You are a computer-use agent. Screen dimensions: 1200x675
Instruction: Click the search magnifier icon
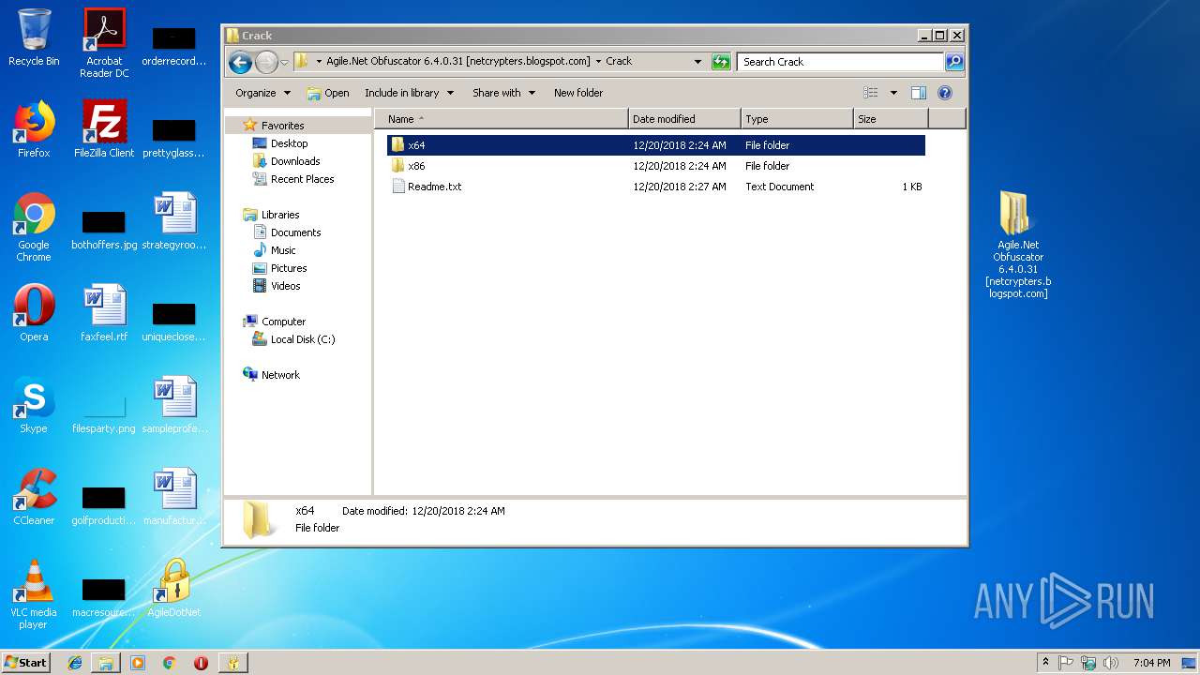point(954,62)
